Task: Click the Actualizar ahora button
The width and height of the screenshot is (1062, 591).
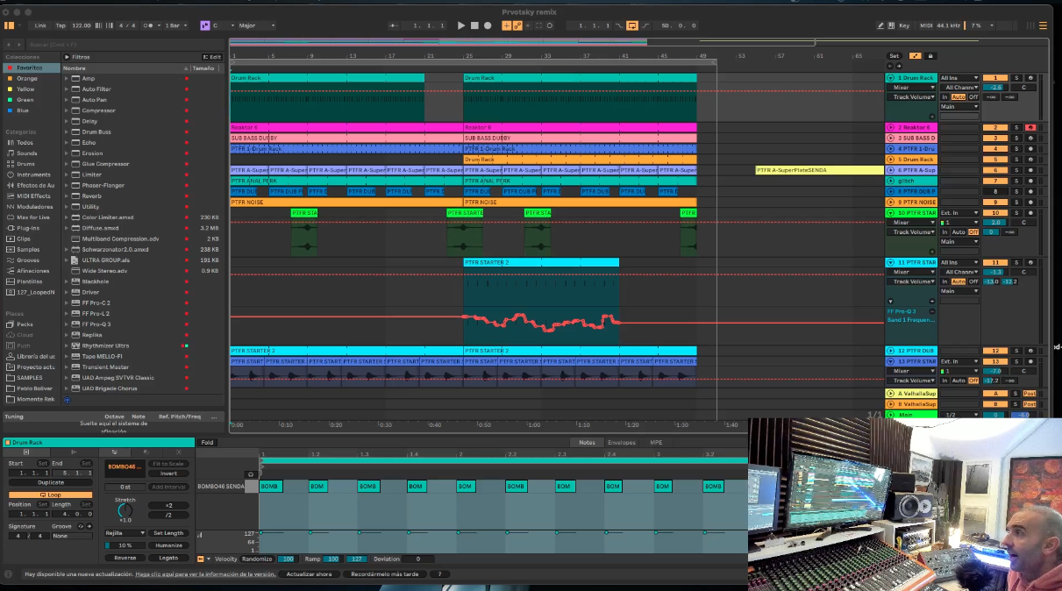Action: tap(310, 574)
